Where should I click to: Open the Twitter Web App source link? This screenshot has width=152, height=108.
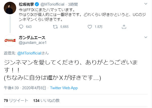[x=64, y=88]
